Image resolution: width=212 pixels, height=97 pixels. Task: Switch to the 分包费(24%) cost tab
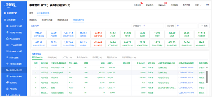tap(82, 57)
